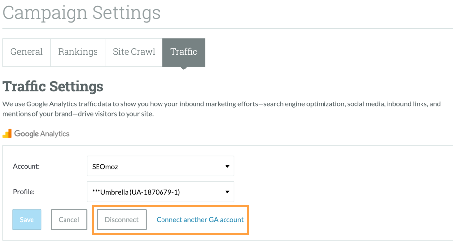Expand the Profile dropdown showing ***Umbrella
This screenshot has height=241, width=453.
pos(160,192)
